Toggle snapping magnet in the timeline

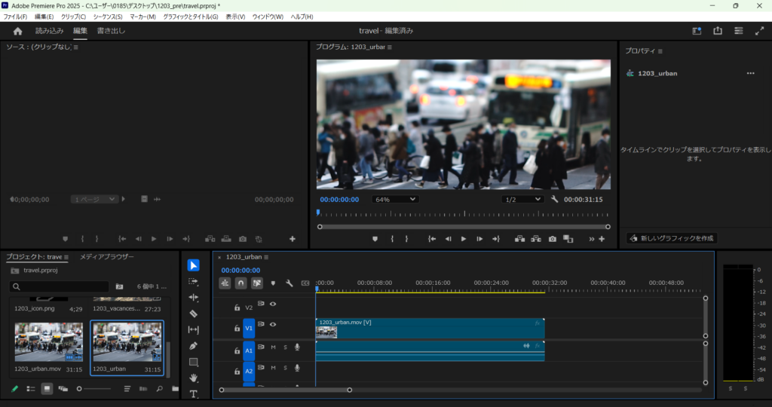click(x=240, y=283)
